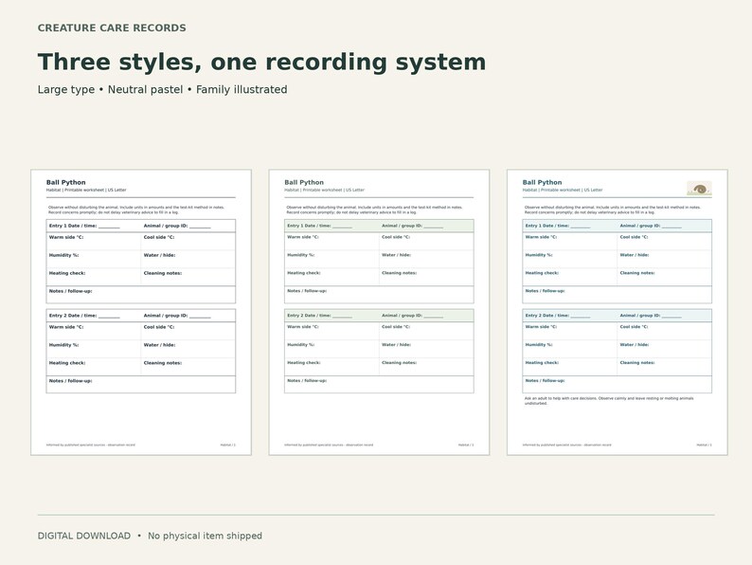Click the 'DIGITAL DOWNLOAD' footer text
The width and height of the screenshot is (752, 565).
pyautogui.click(x=84, y=536)
